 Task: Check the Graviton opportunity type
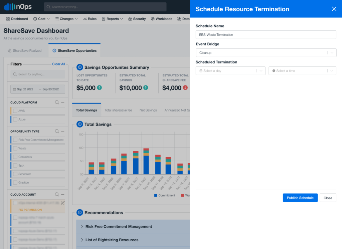[15, 182]
